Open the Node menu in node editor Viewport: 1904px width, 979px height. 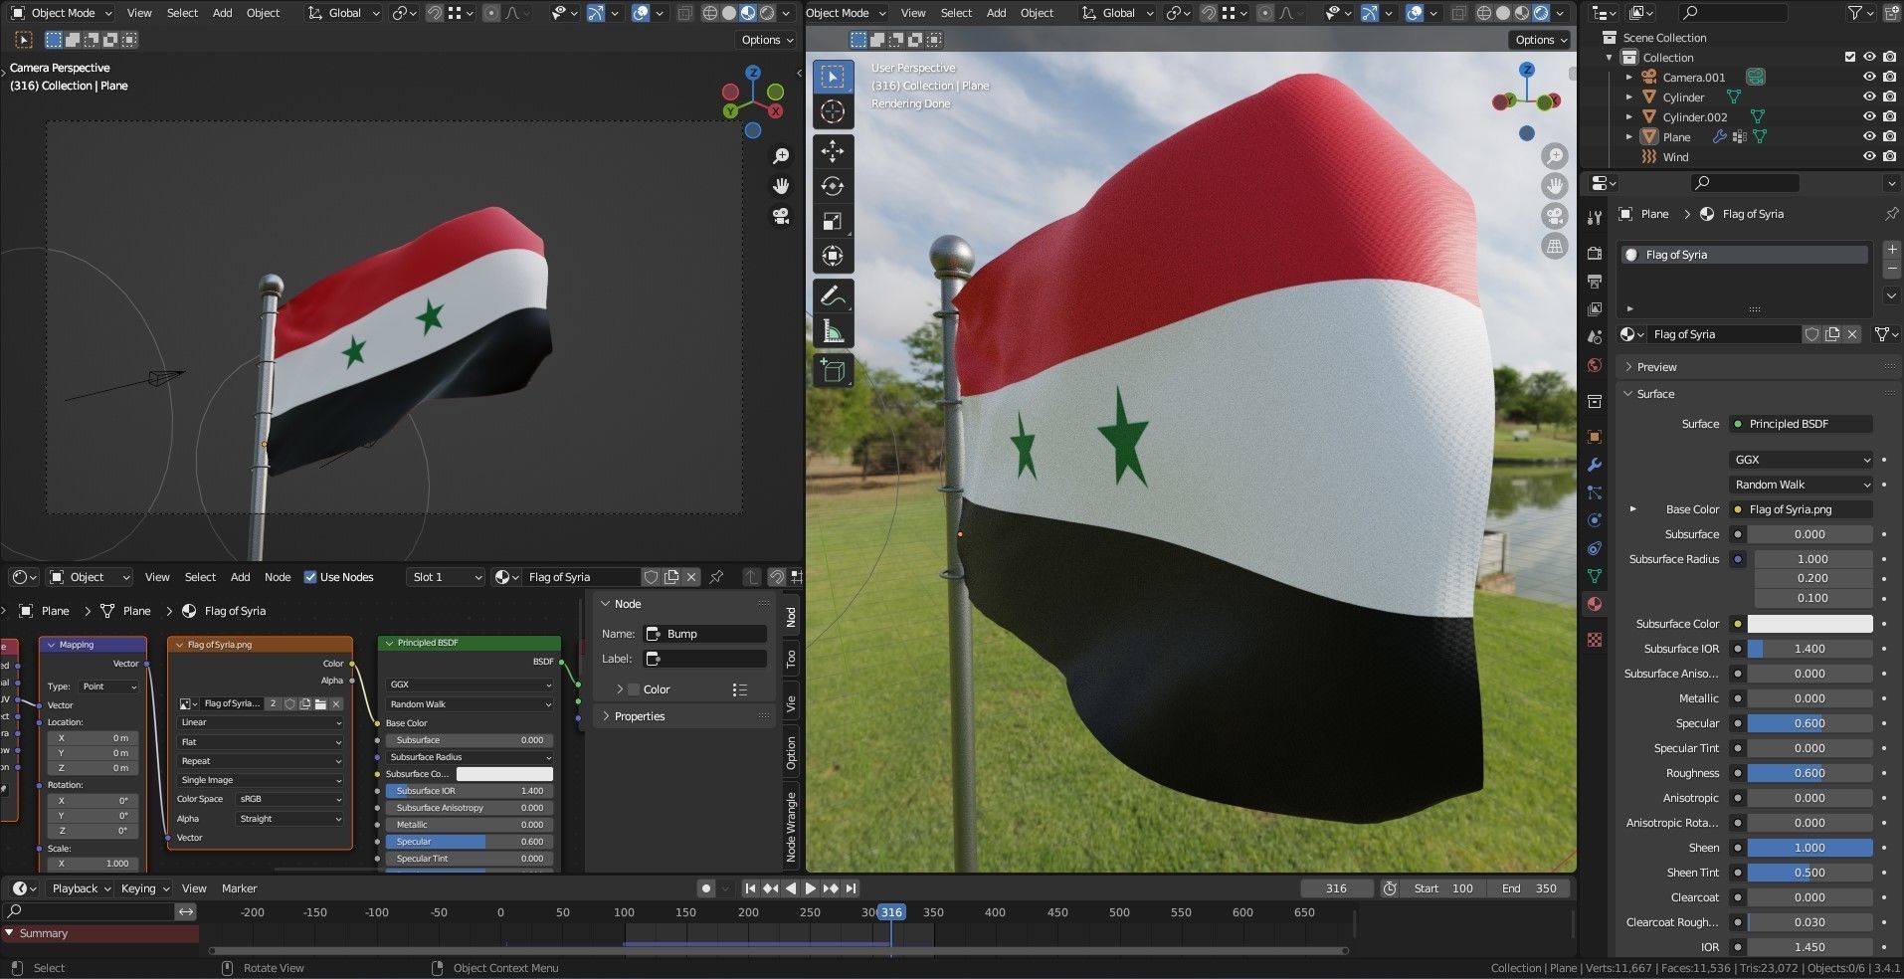[x=278, y=577]
